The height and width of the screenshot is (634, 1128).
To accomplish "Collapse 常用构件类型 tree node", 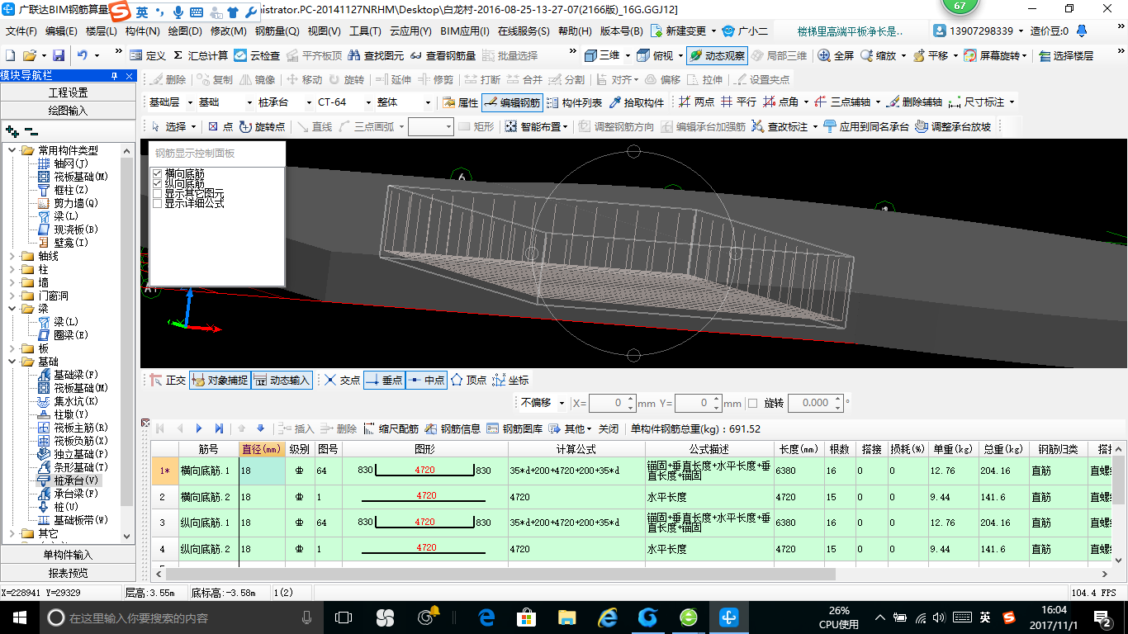I will [x=12, y=150].
